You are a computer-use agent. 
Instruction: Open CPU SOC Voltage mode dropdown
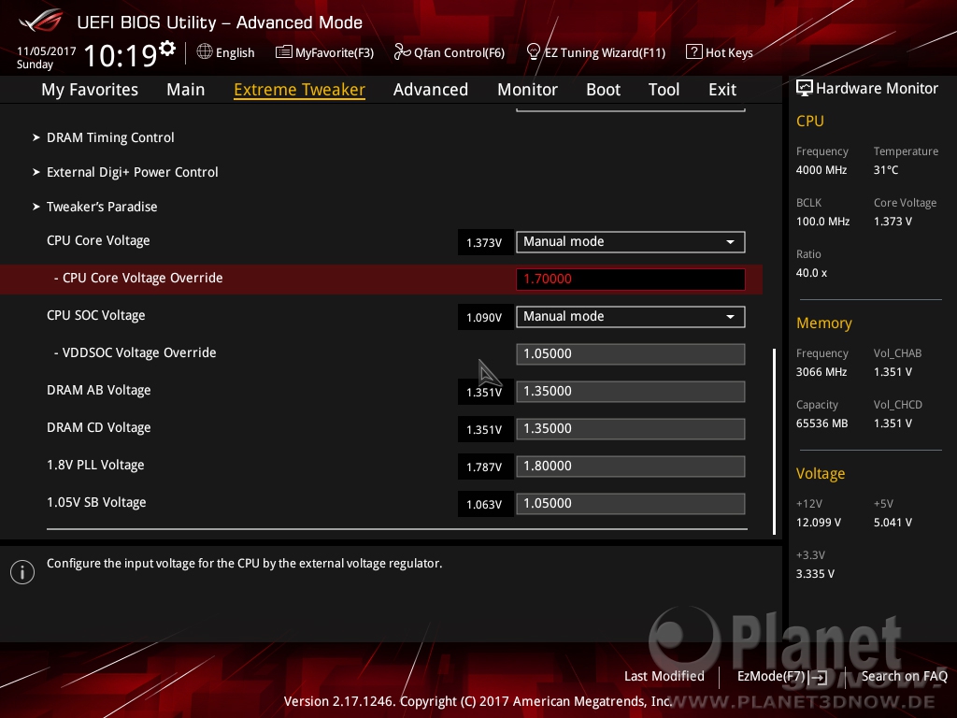coord(631,317)
